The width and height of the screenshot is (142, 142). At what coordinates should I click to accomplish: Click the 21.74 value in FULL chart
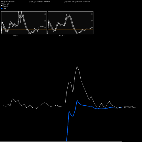[88, 28]
